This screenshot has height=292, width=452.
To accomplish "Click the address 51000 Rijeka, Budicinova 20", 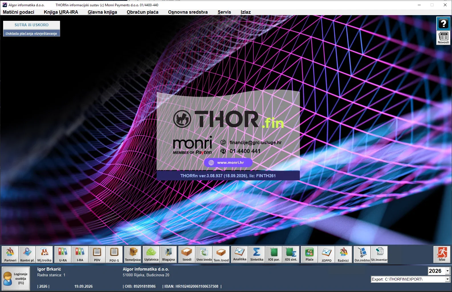I will 146,275.
